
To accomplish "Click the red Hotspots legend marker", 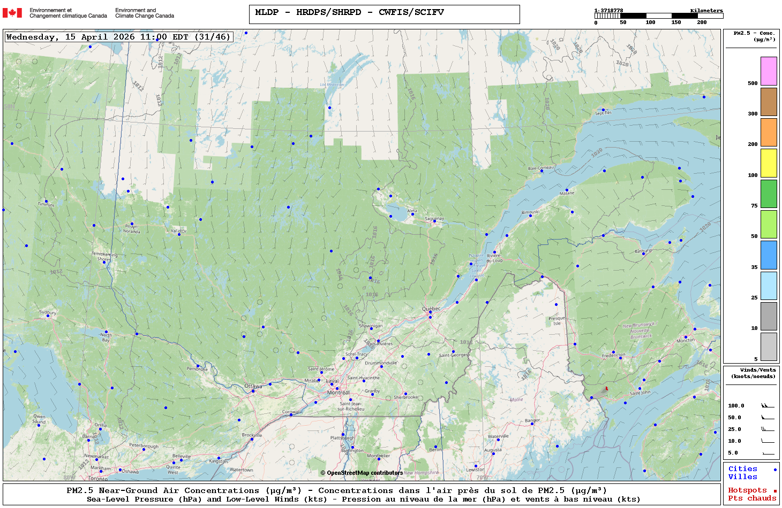I will click(x=775, y=491).
